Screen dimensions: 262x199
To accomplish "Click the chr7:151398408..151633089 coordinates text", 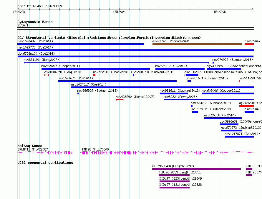I will [x=40, y=6].
